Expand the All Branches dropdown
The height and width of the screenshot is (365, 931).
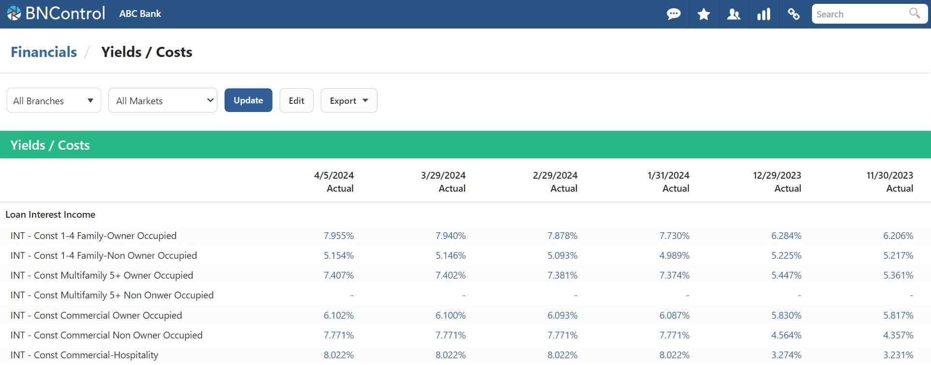coord(54,100)
